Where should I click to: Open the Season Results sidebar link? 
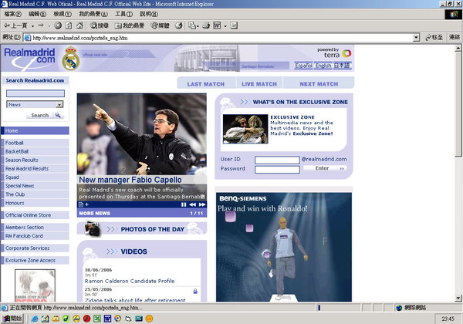[x=35, y=160]
